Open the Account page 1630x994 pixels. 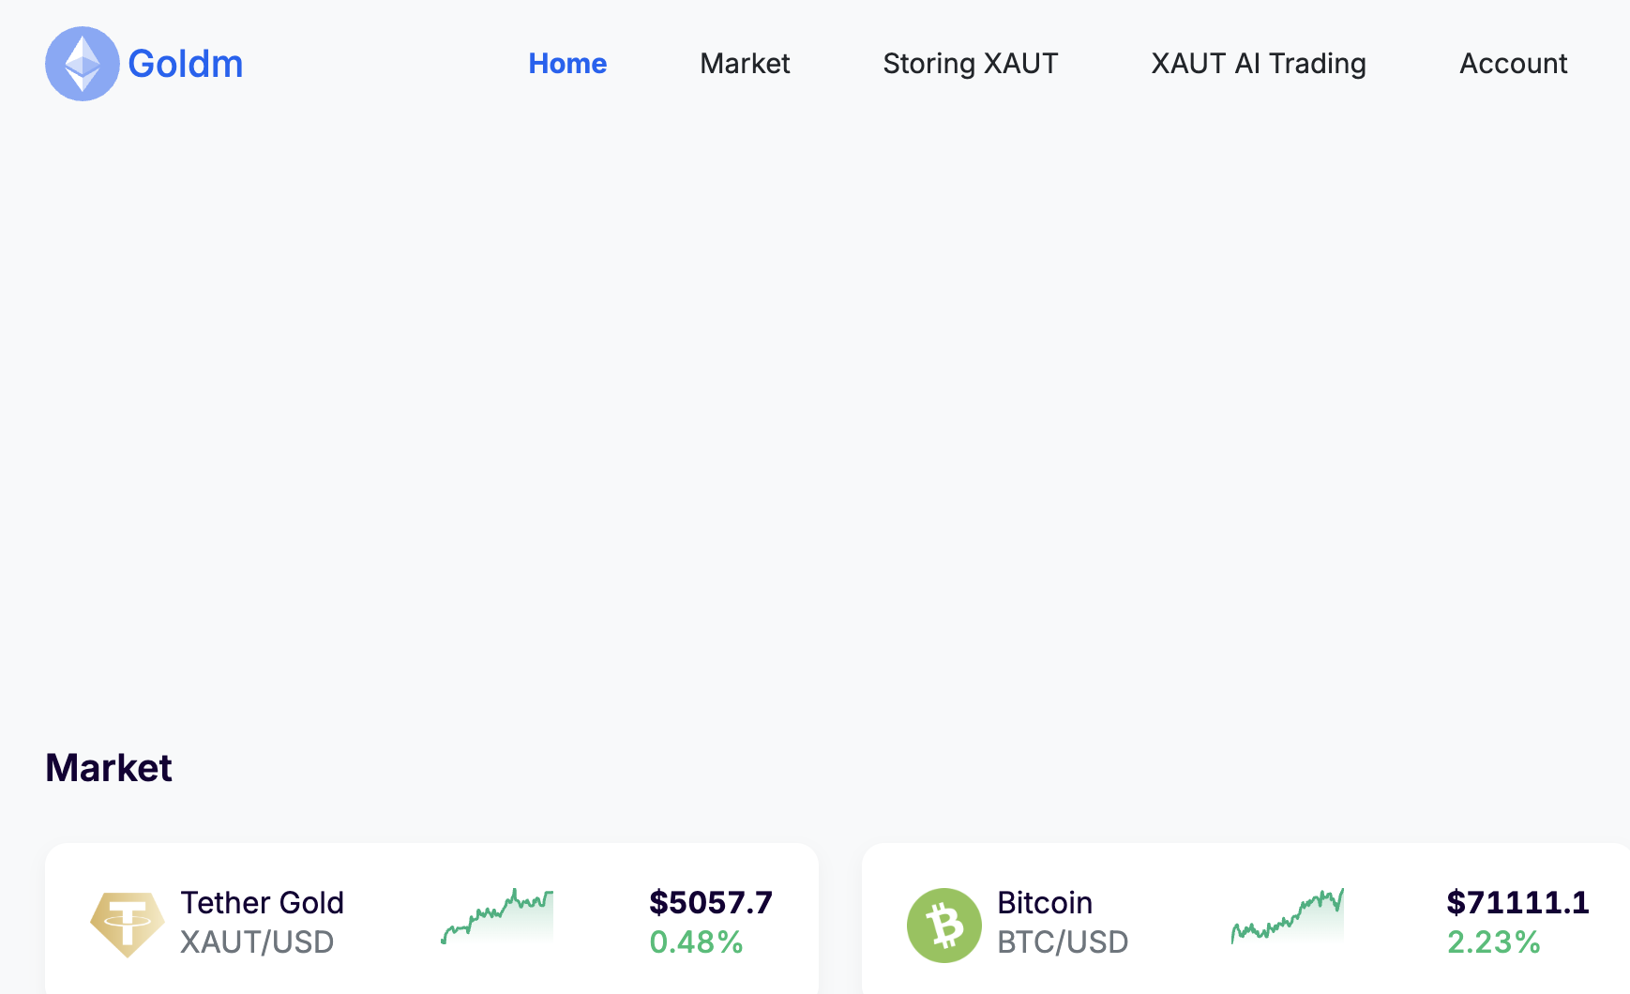1513,64
